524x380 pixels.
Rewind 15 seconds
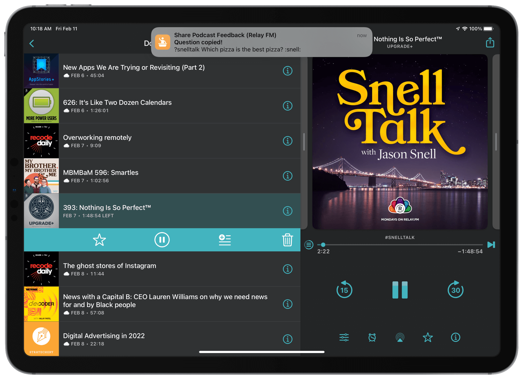coord(344,290)
